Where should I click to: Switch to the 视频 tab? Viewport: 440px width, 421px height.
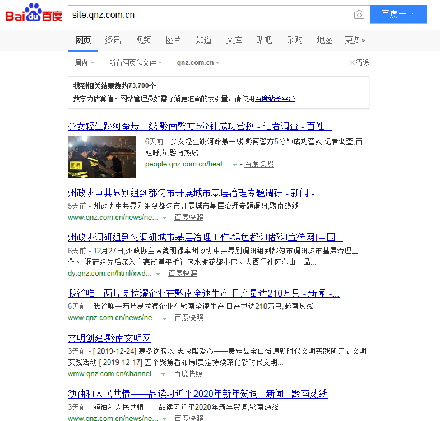(143, 40)
